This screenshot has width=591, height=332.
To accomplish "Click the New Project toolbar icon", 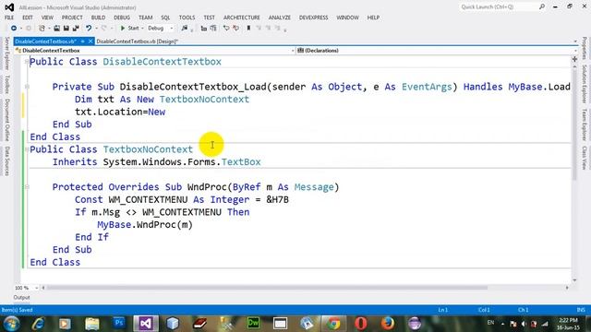I will 42,29.
